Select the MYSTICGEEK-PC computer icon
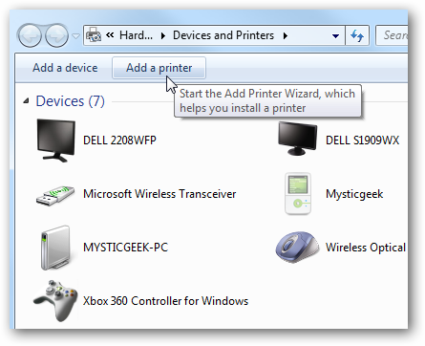 [55, 248]
